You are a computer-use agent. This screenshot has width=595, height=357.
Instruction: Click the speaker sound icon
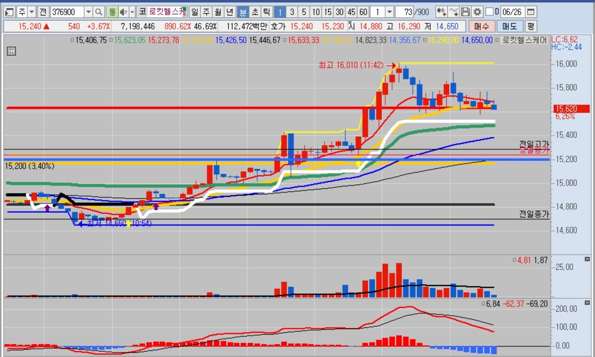coord(123,12)
